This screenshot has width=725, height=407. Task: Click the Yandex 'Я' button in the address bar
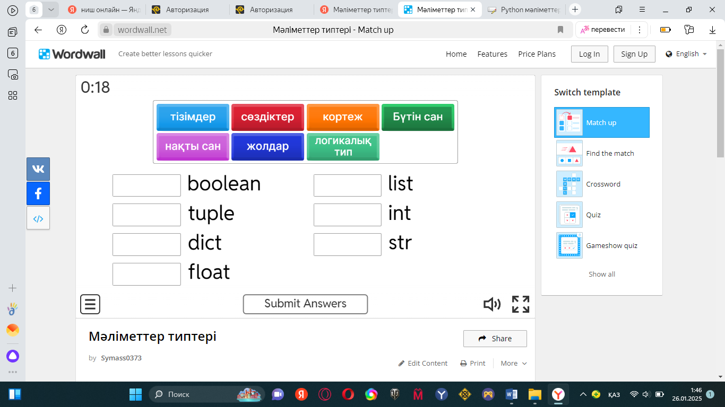click(62, 30)
